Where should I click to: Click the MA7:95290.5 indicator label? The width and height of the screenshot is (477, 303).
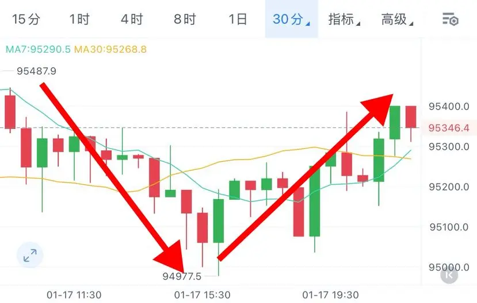tap(38, 49)
